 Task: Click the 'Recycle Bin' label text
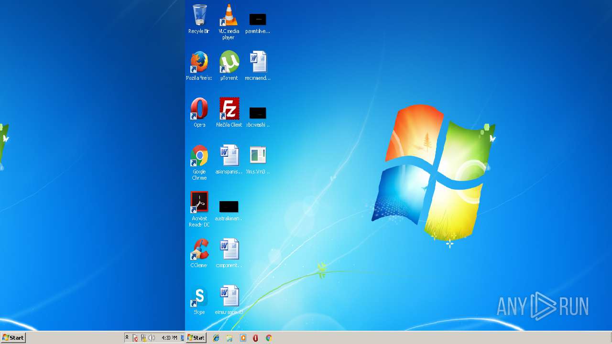199,32
